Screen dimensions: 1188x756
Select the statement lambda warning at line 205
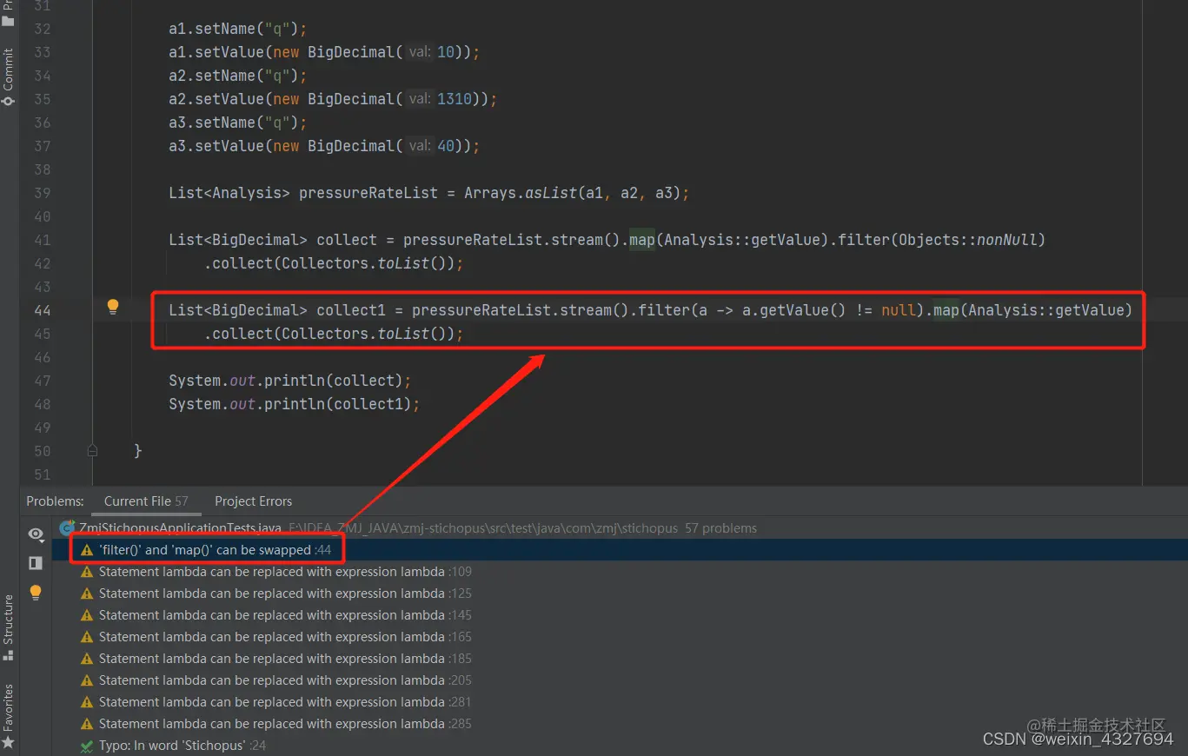pyautogui.click(x=620, y=680)
